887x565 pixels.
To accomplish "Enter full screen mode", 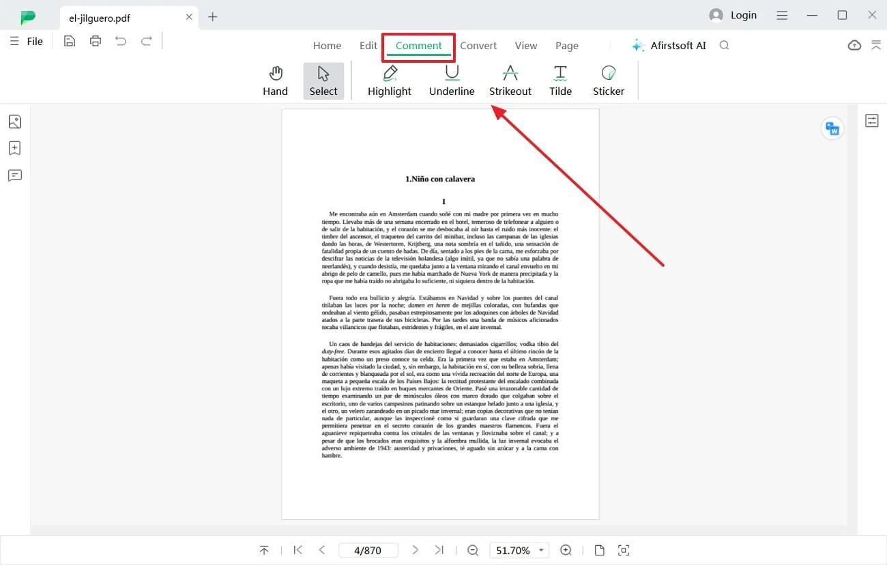I will [624, 550].
